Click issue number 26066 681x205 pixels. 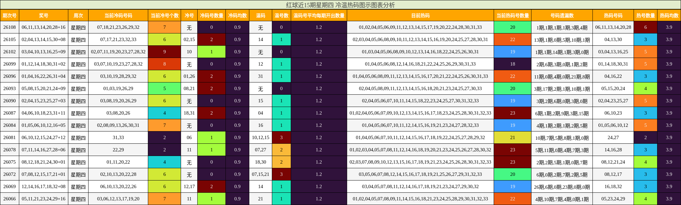pos(10,199)
